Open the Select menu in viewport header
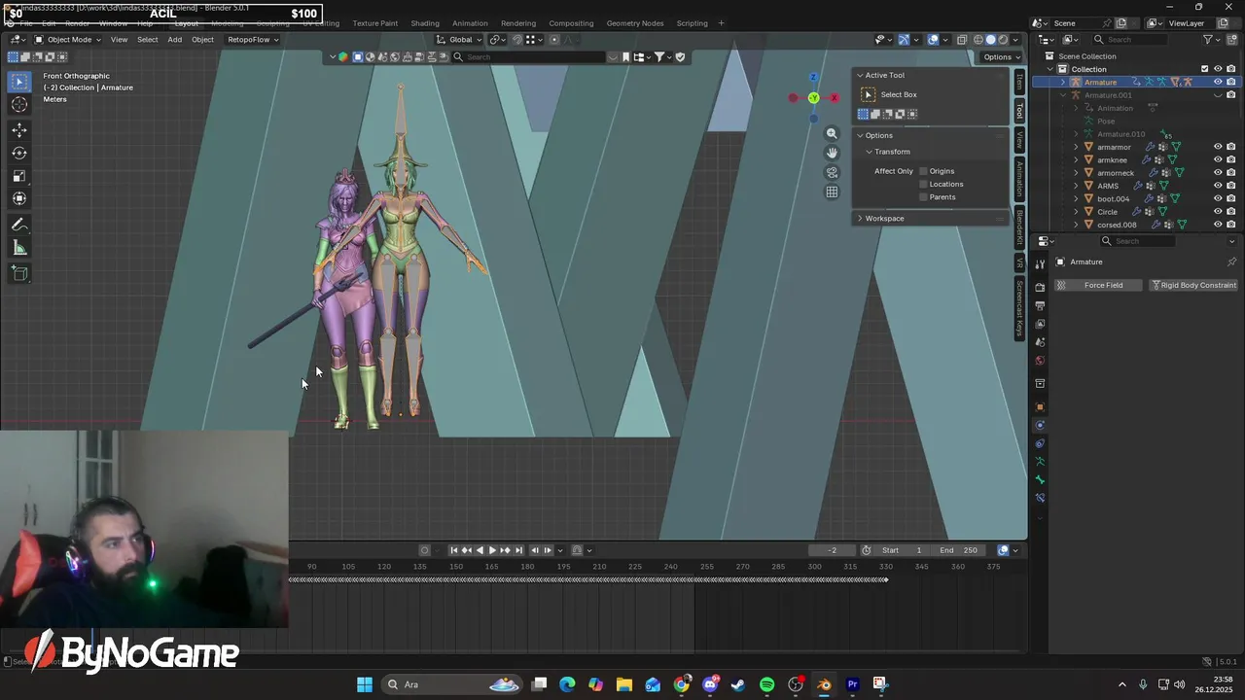Image resolution: width=1245 pixels, height=700 pixels. pos(147,40)
